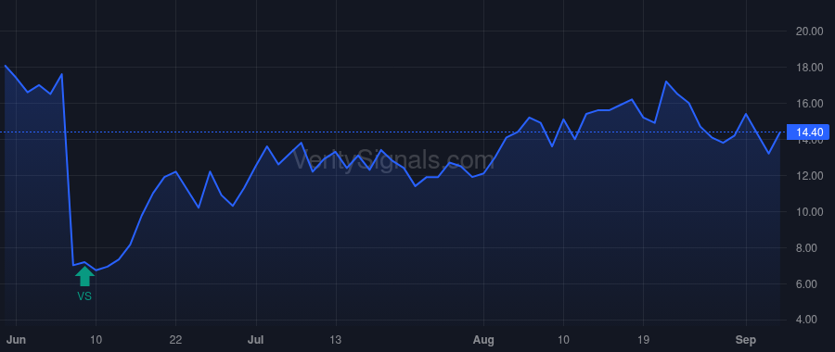Click the green VS up-arrow signal marker
This screenshot has width=835, height=352.
(x=84, y=276)
